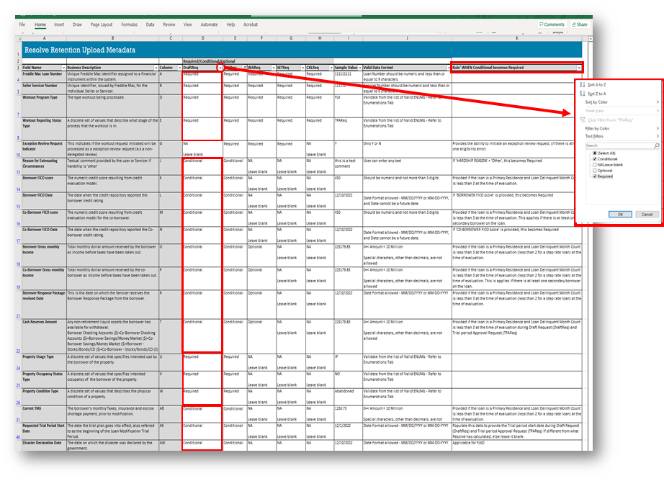Select the column A header
The width and height of the screenshot is (664, 481).
tap(44, 38)
